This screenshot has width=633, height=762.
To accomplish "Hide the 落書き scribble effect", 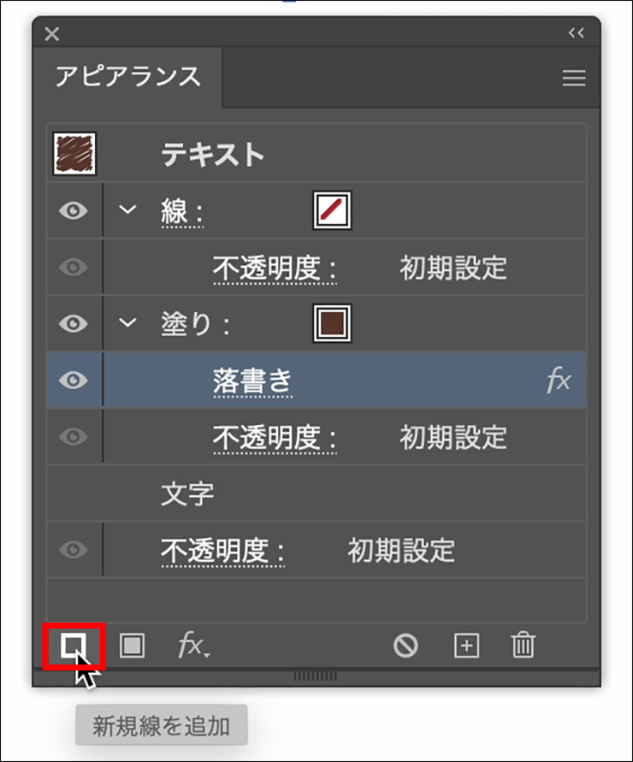I will pos(74,381).
